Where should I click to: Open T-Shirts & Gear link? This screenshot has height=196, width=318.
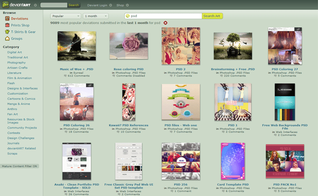23,32
